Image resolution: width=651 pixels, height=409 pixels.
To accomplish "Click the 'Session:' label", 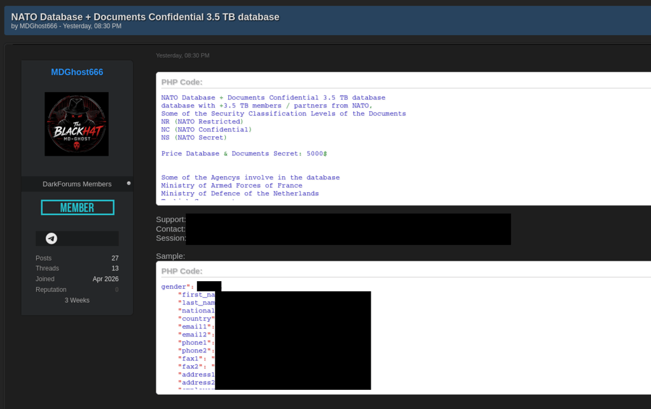I will click(x=170, y=239).
